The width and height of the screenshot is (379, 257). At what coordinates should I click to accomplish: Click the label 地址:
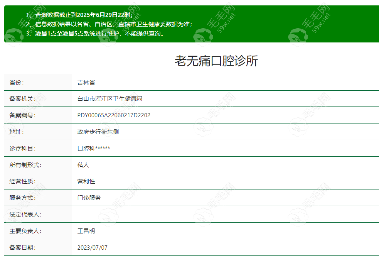(x=17, y=132)
